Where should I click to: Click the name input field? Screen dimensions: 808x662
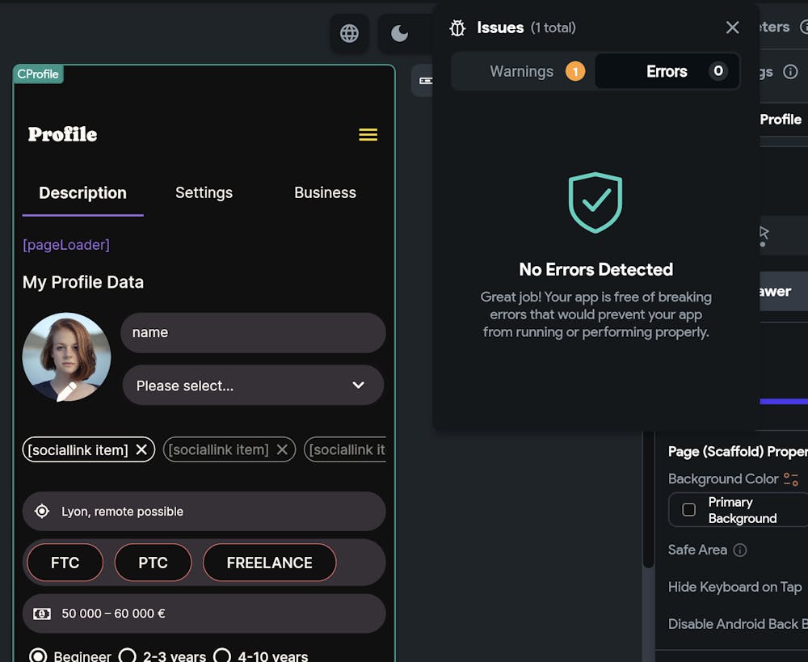(x=253, y=332)
